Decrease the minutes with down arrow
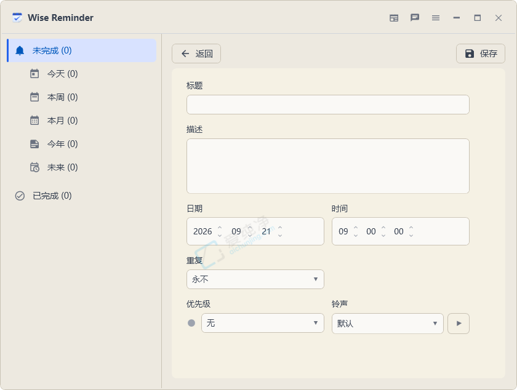The width and height of the screenshot is (517, 390). [x=383, y=236]
